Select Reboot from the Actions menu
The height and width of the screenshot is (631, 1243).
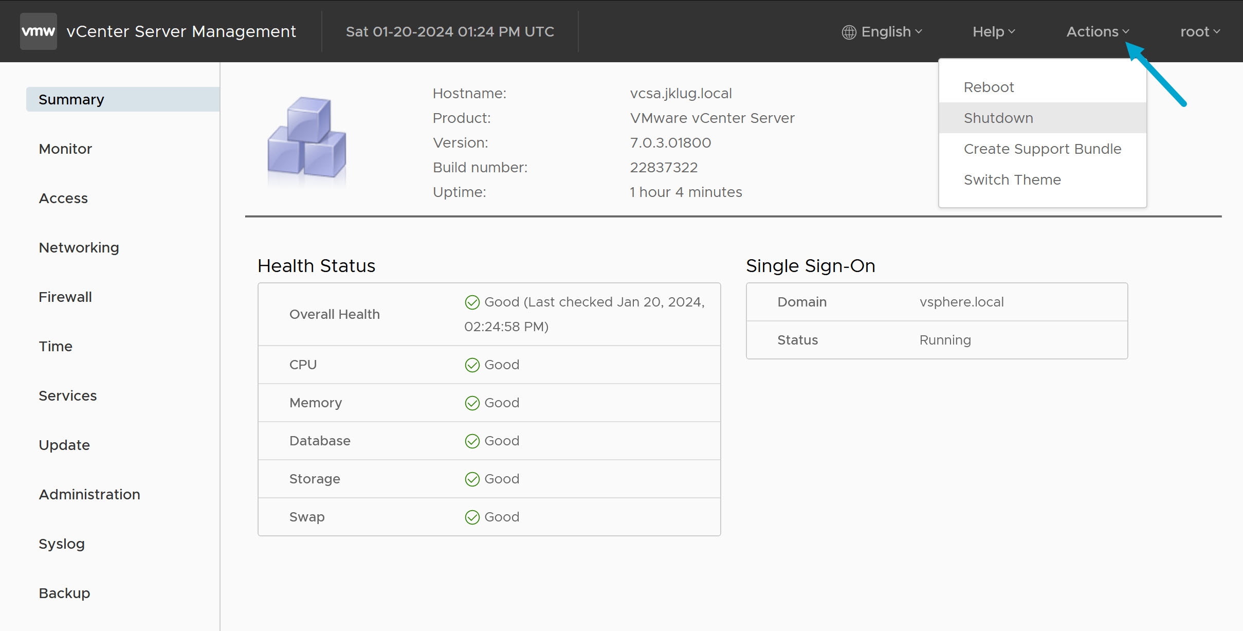[x=989, y=87]
